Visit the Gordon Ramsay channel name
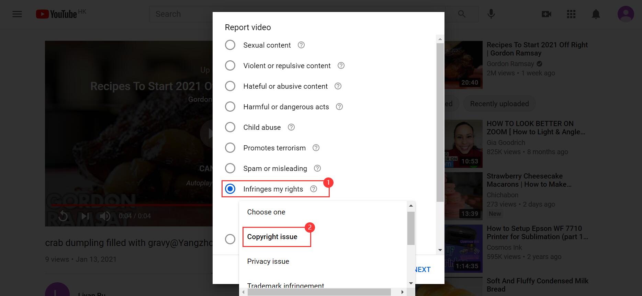Viewport: 642px width, 296px height. point(510,64)
